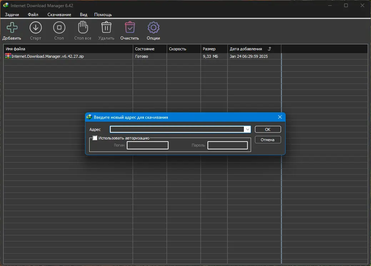Open Опции via the gear icon
The image size is (371, 266).
[x=153, y=28]
